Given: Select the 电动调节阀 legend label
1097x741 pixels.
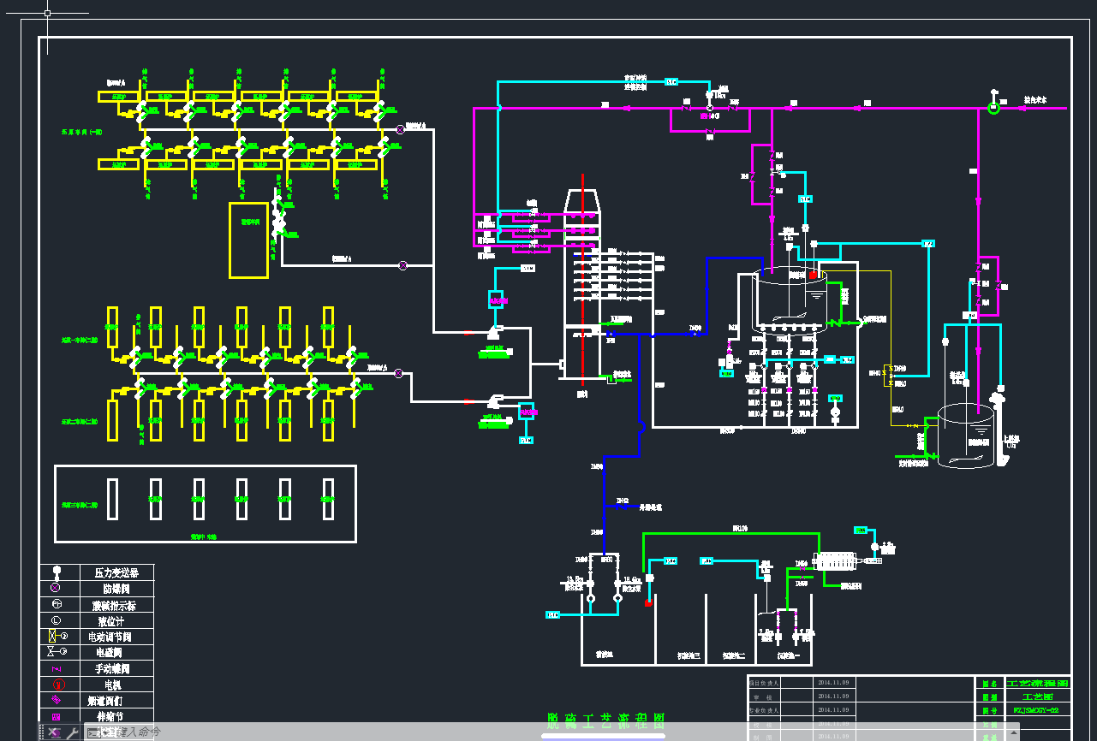Looking at the screenshot, I should pyautogui.click(x=110, y=637).
